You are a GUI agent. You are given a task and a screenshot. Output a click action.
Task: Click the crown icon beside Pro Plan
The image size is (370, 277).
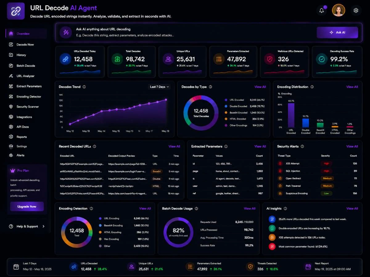(13, 170)
